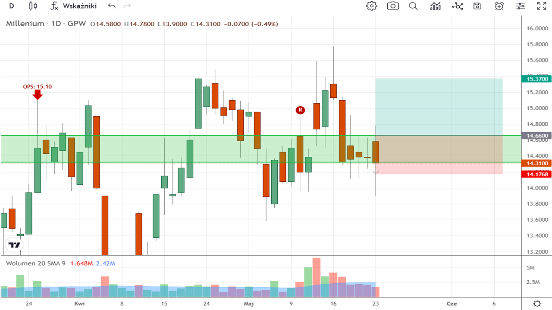
Task: Save chart layout with floppy disk icon
Action: tap(477, 6)
